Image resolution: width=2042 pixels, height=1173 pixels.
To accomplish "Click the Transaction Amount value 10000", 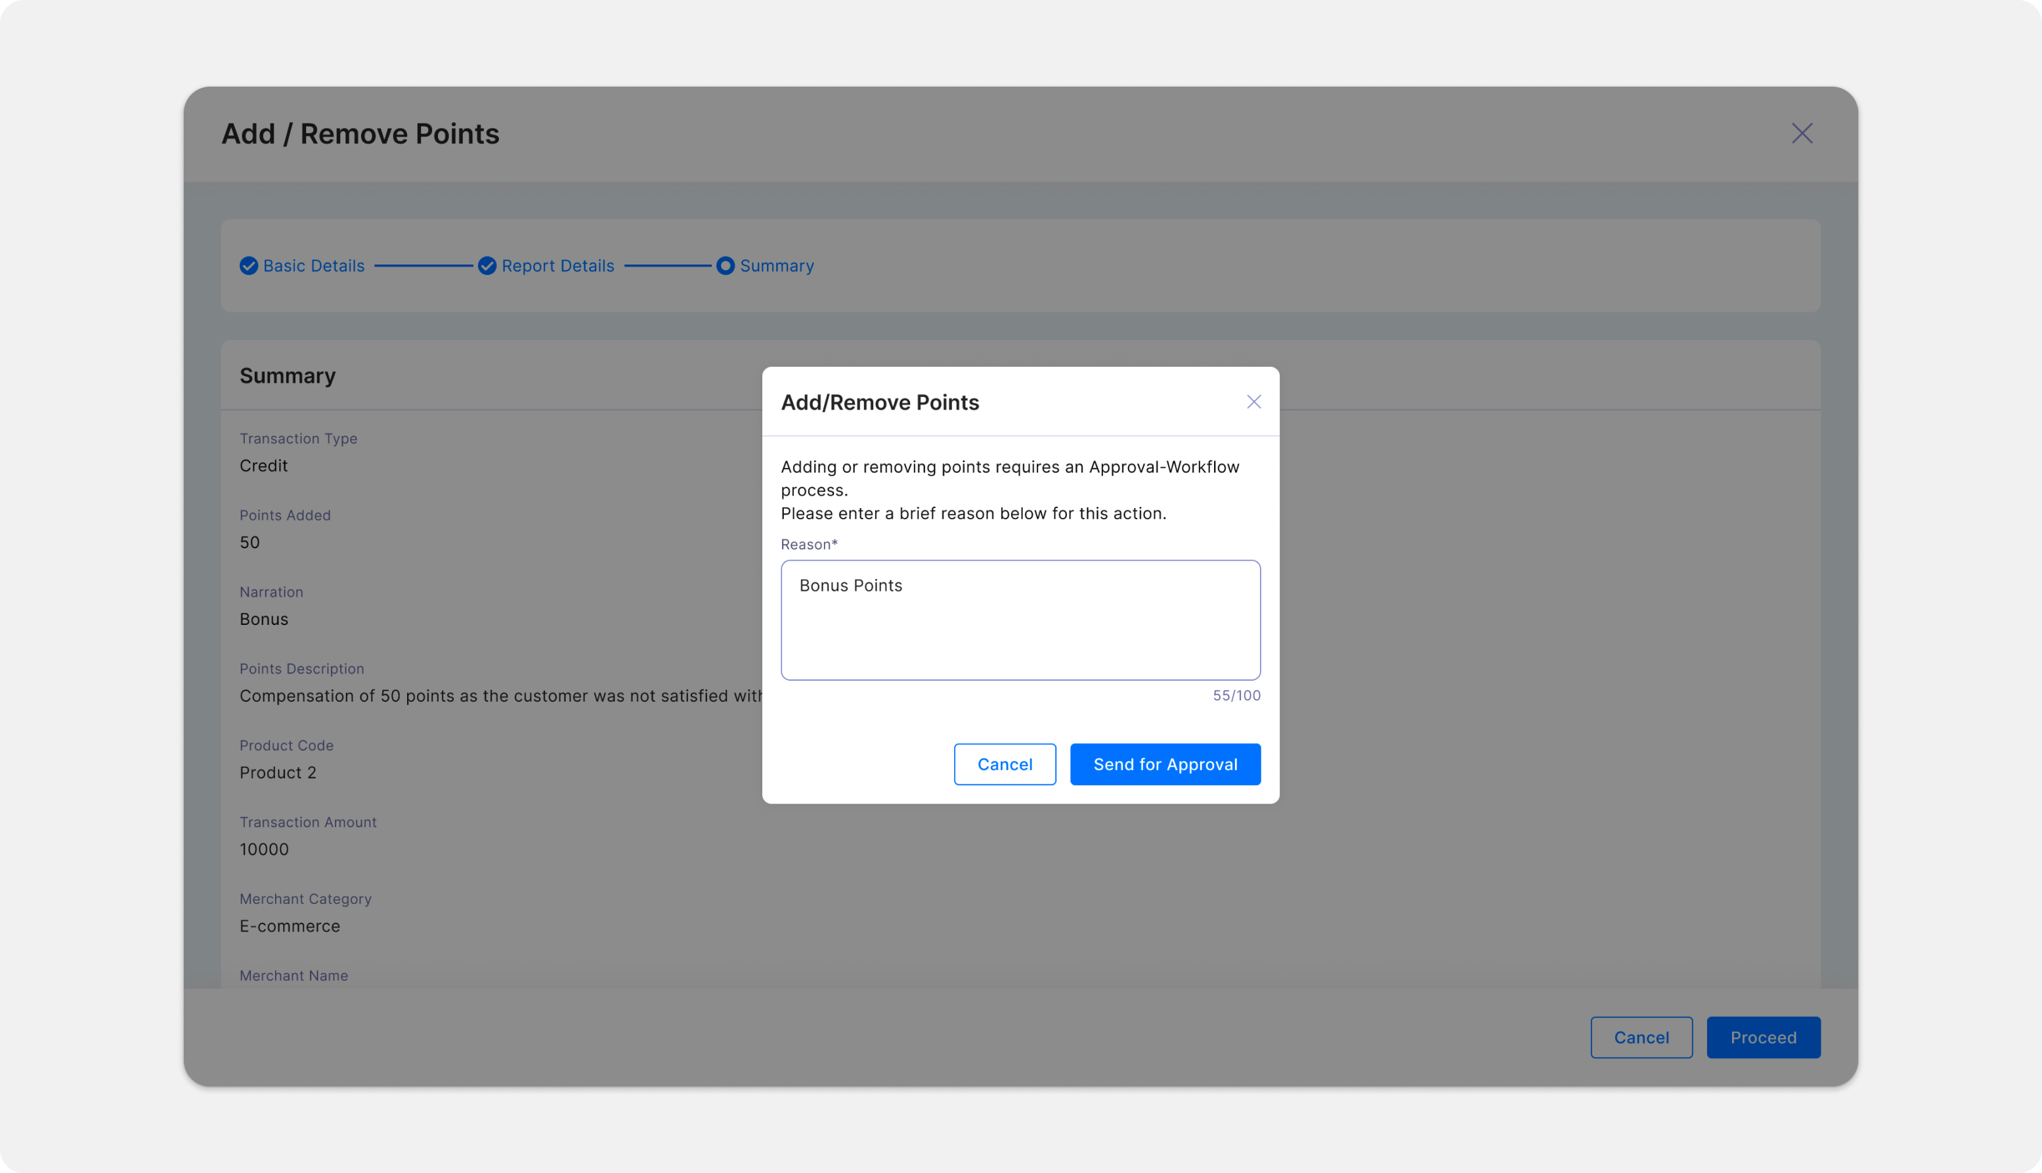I will click(265, 849).
